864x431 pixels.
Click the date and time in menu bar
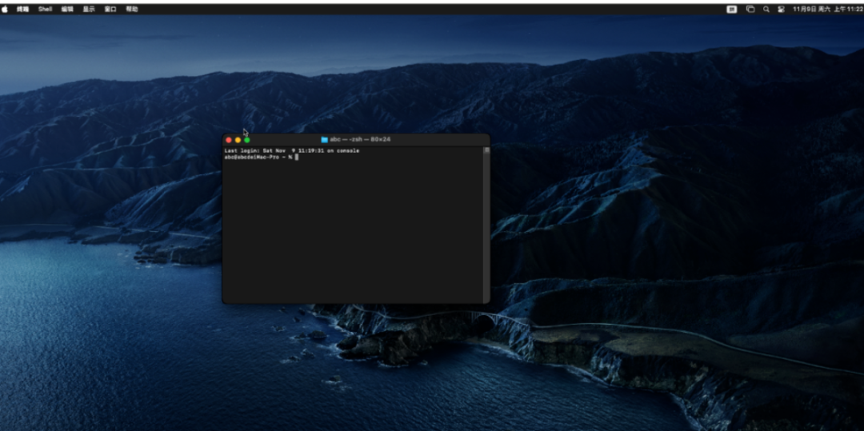pos(827,10)
